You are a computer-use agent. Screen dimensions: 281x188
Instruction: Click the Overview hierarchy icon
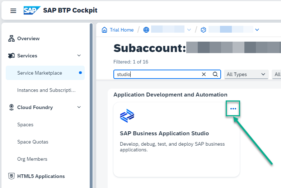coord(11,38)
